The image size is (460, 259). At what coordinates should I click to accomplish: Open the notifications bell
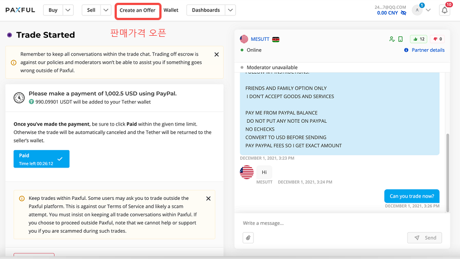click(444, 10)
